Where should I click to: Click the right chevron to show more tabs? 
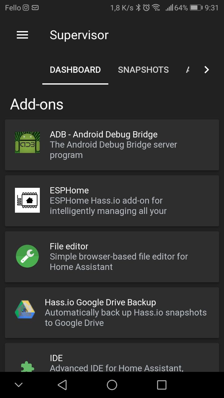(207, 70)
